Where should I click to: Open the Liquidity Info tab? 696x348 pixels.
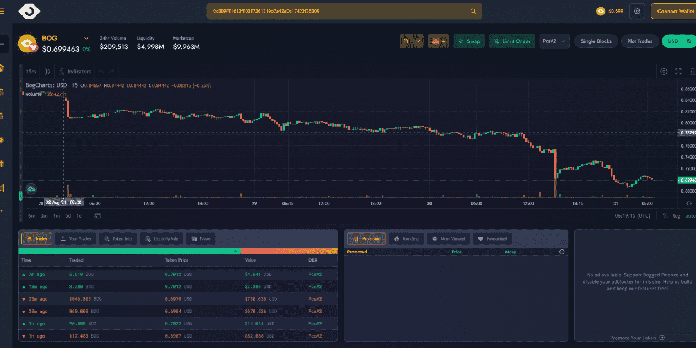[x=161, y=239]
